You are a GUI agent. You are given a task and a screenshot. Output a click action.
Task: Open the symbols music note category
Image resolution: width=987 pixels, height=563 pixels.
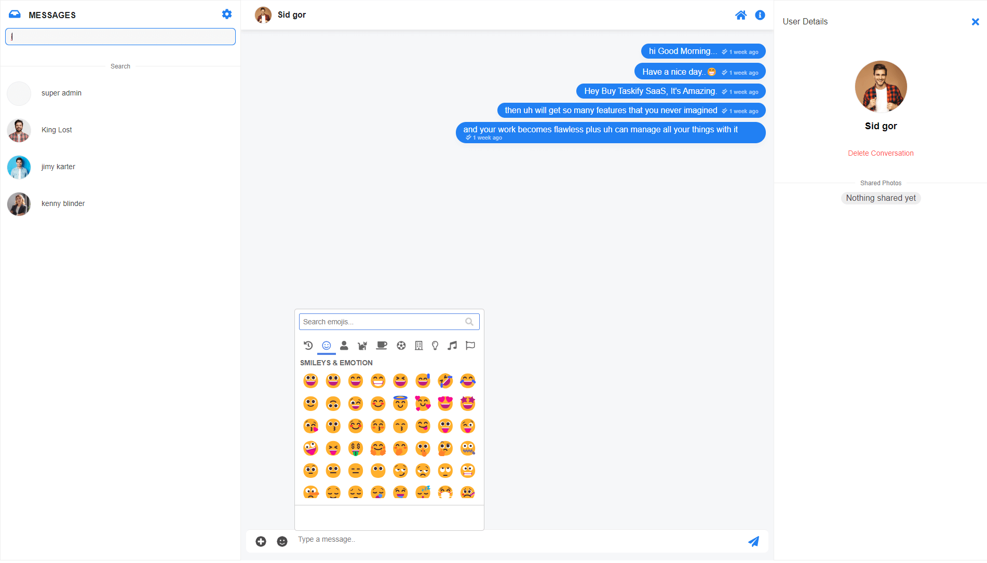452,346
